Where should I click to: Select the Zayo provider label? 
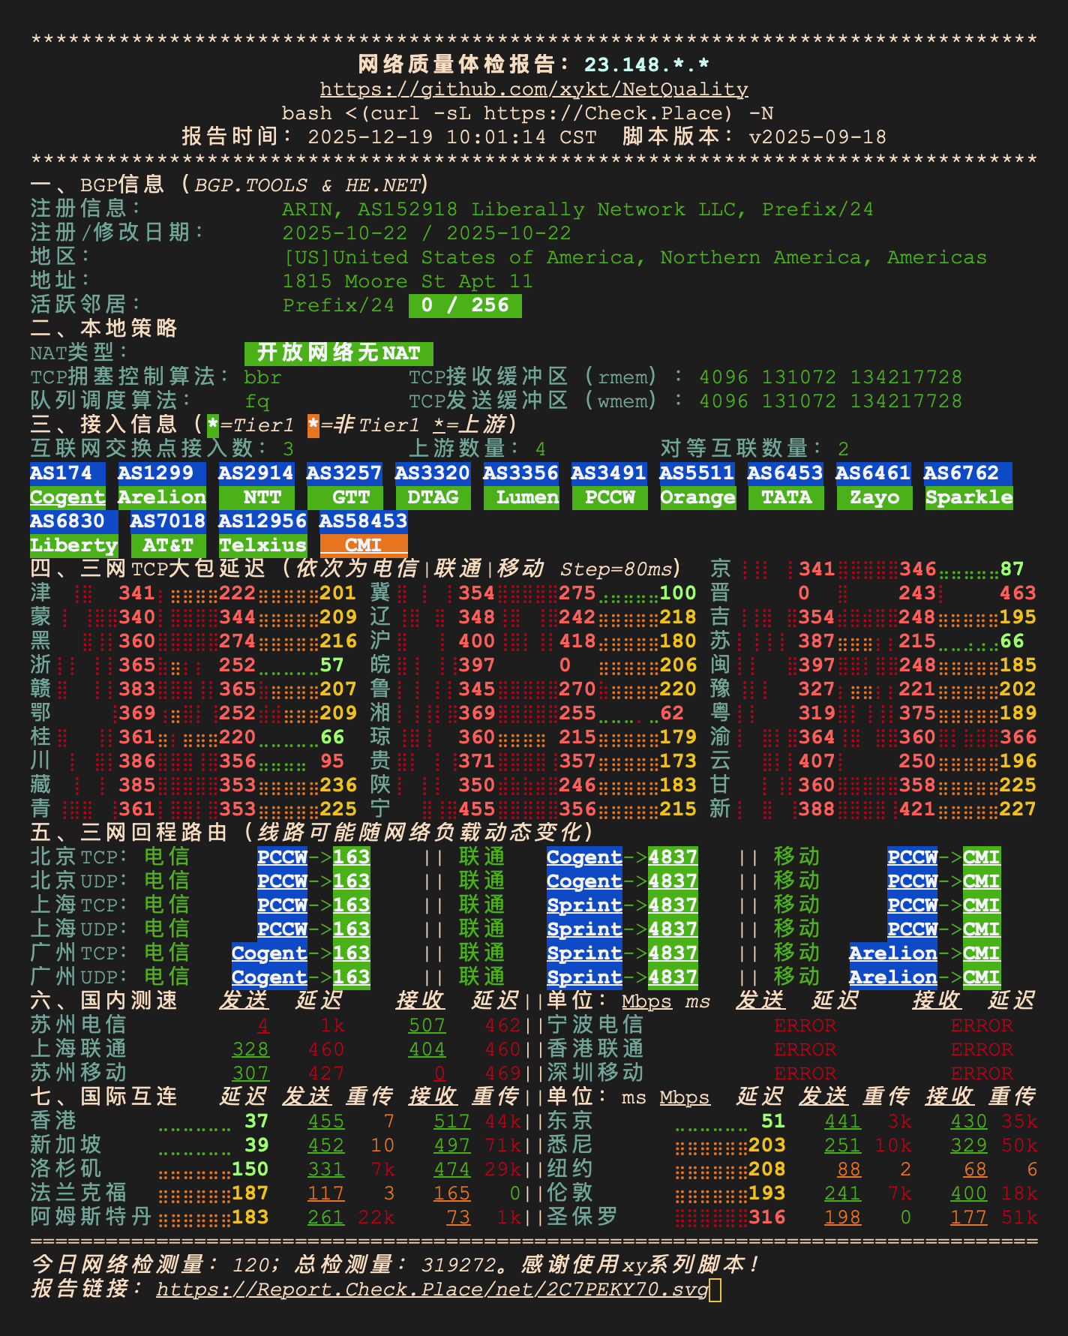pos(874,497)
